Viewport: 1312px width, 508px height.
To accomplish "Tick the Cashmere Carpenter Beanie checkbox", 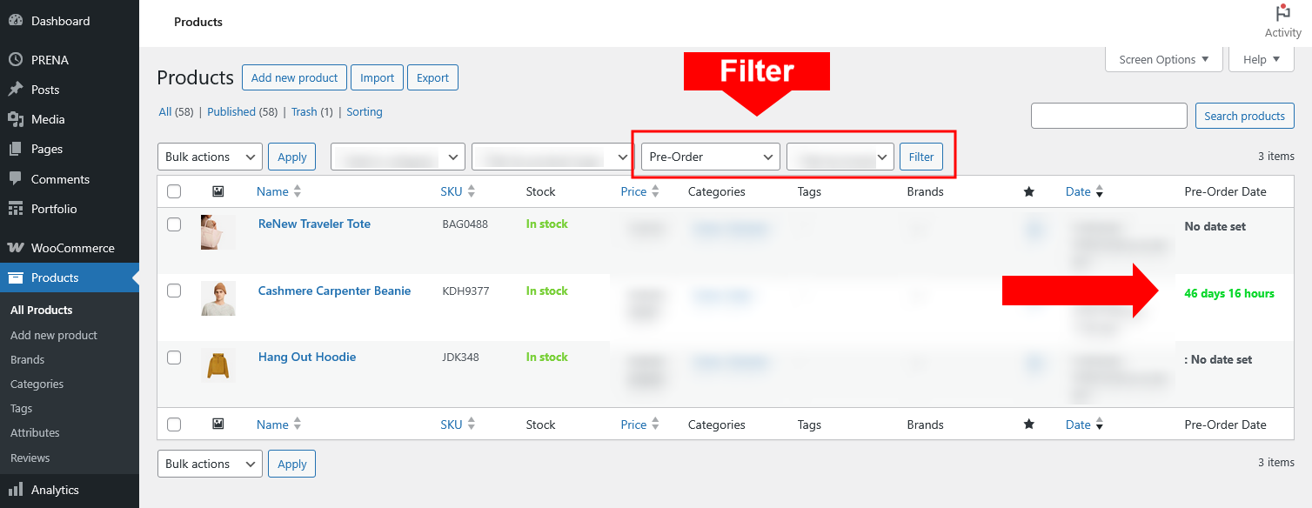I will [174, 291].
